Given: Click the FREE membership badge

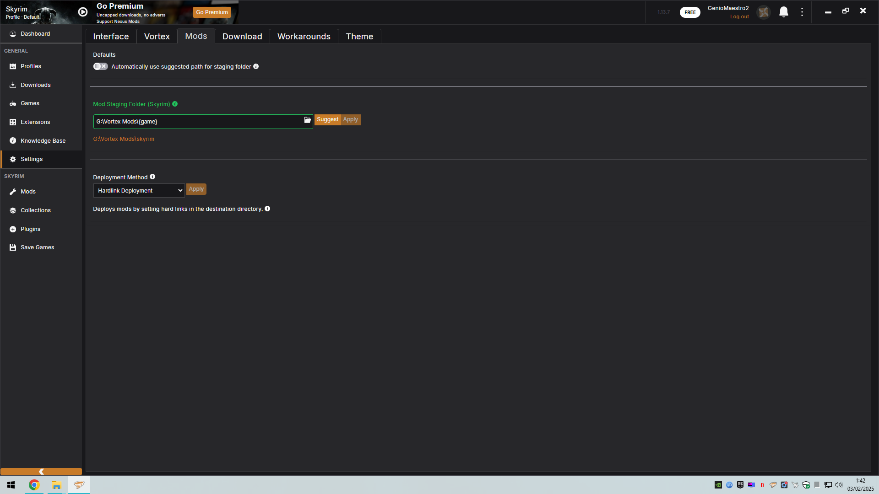Looking at the screenshot, I should coord(690,12).
